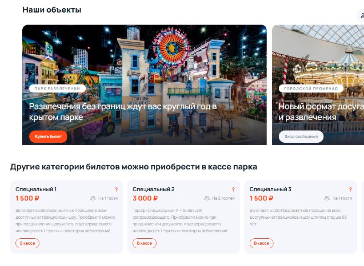Click the Вход свободный button
The image size is (364, 266).
tap(301, 136)
